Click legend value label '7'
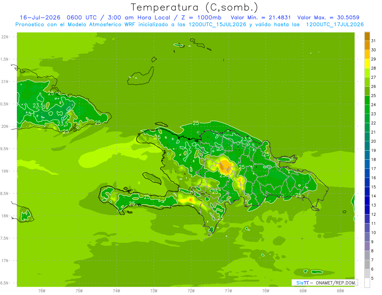 (x=373, y=260)
